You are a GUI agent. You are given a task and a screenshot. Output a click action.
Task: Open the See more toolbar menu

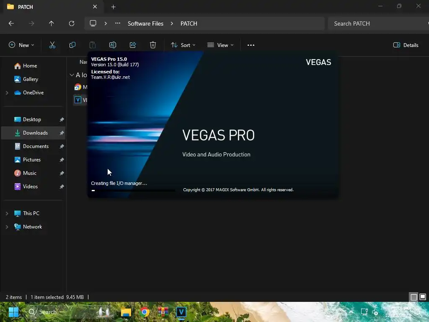click(x=251, y=45)
